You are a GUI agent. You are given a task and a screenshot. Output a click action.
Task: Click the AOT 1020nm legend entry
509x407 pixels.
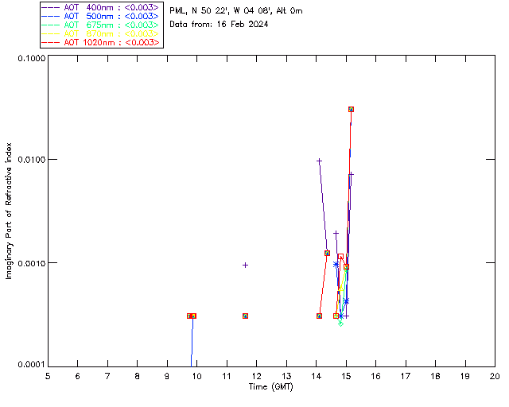coord(100,42)
